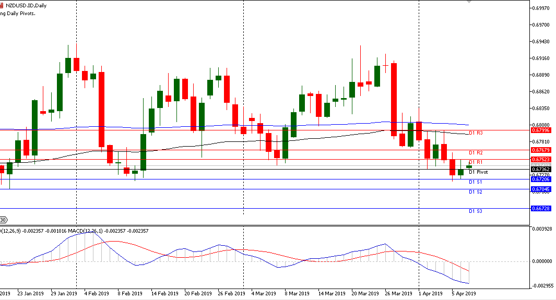
Task: Click the small '30' arrow tag icon
Action: click(x=3, y=220)
